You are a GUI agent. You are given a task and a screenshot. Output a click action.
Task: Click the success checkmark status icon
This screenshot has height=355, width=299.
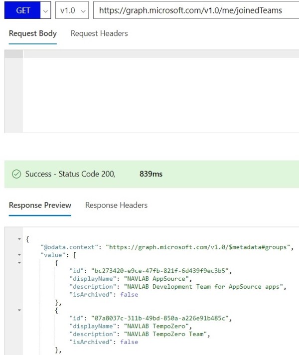click(16, 174)
